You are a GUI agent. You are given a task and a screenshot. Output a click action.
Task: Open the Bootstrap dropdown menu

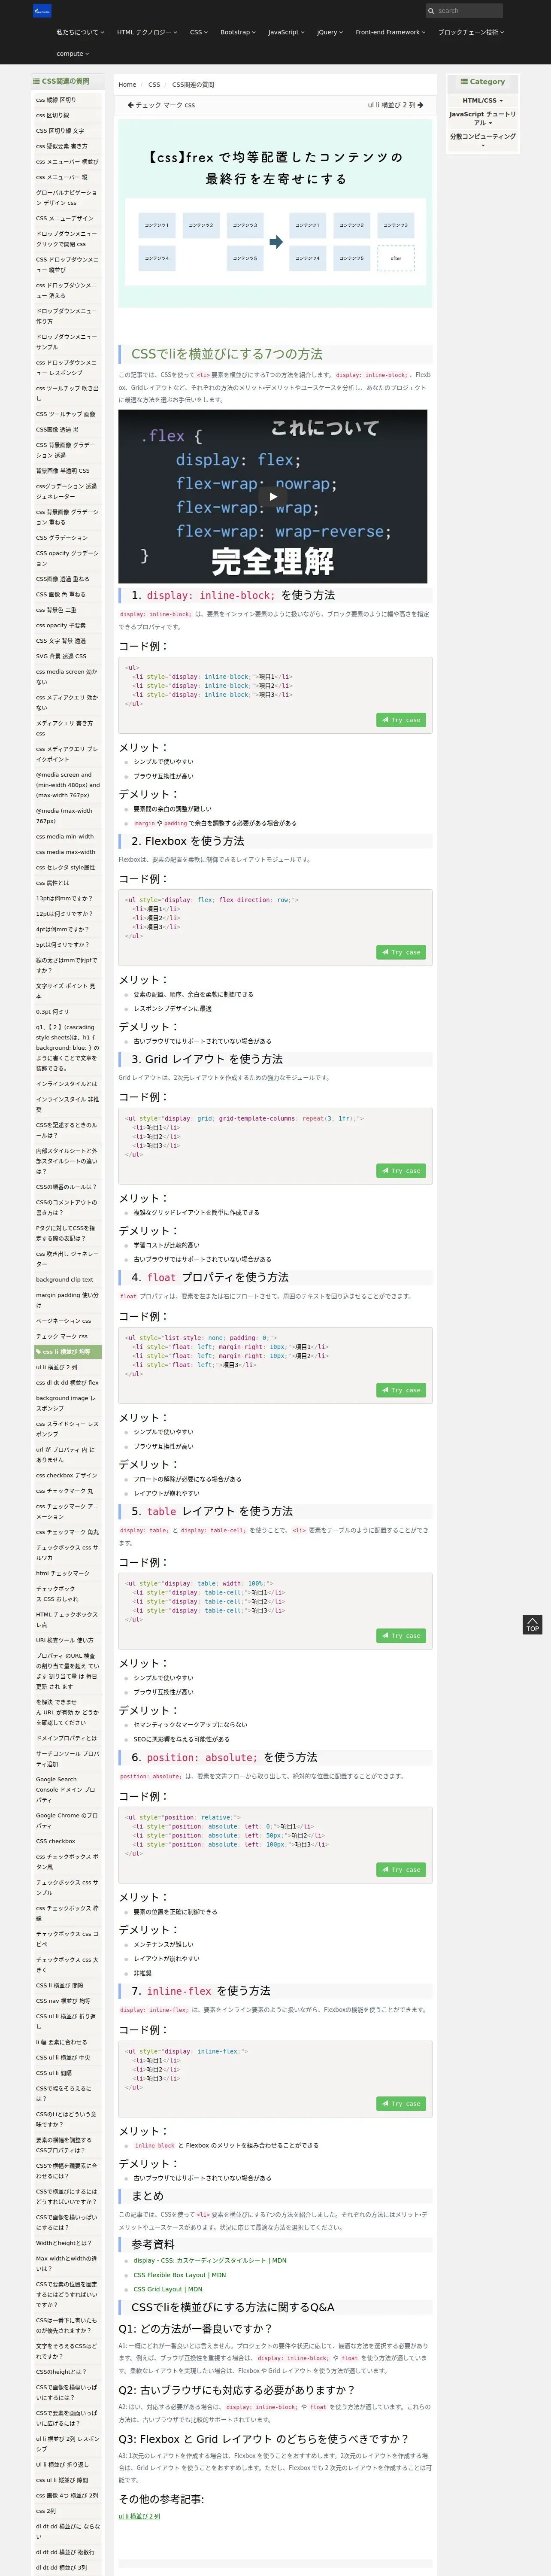pos(238,32)
